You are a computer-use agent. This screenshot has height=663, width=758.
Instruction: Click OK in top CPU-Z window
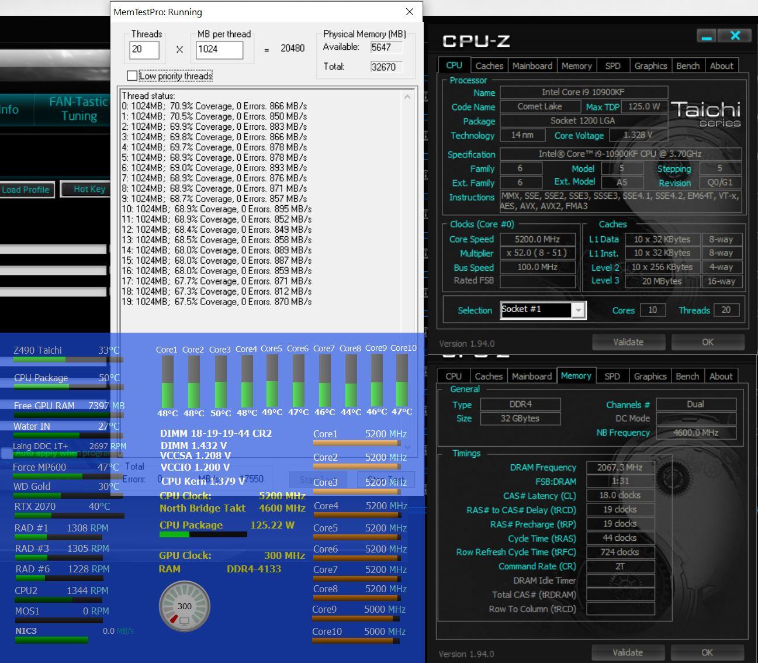point(707,342)
